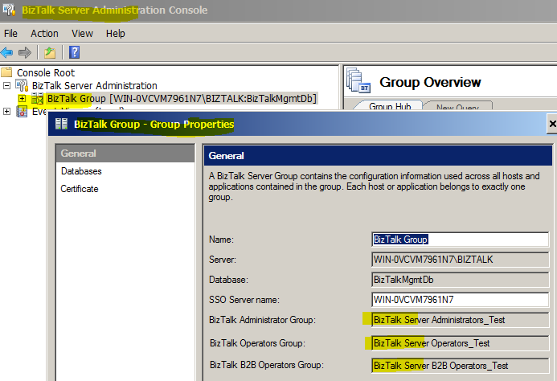
Task: Switch to the New Query tab
Action: (x=457, y=107)
